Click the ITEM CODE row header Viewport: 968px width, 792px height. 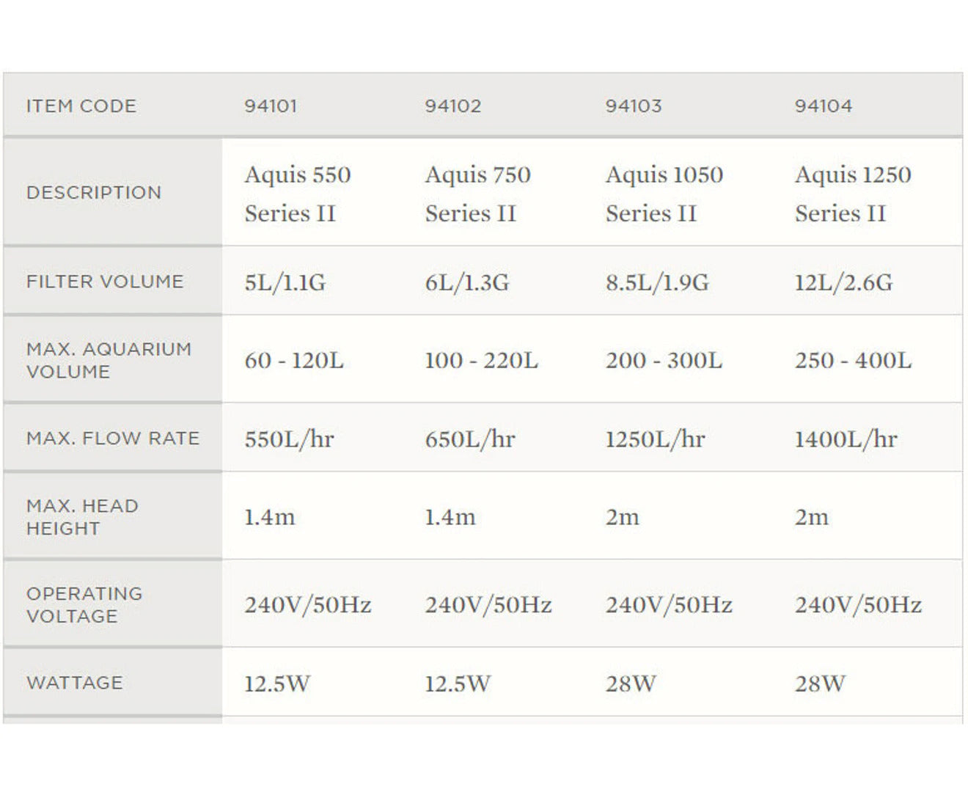tap(81, 106)
